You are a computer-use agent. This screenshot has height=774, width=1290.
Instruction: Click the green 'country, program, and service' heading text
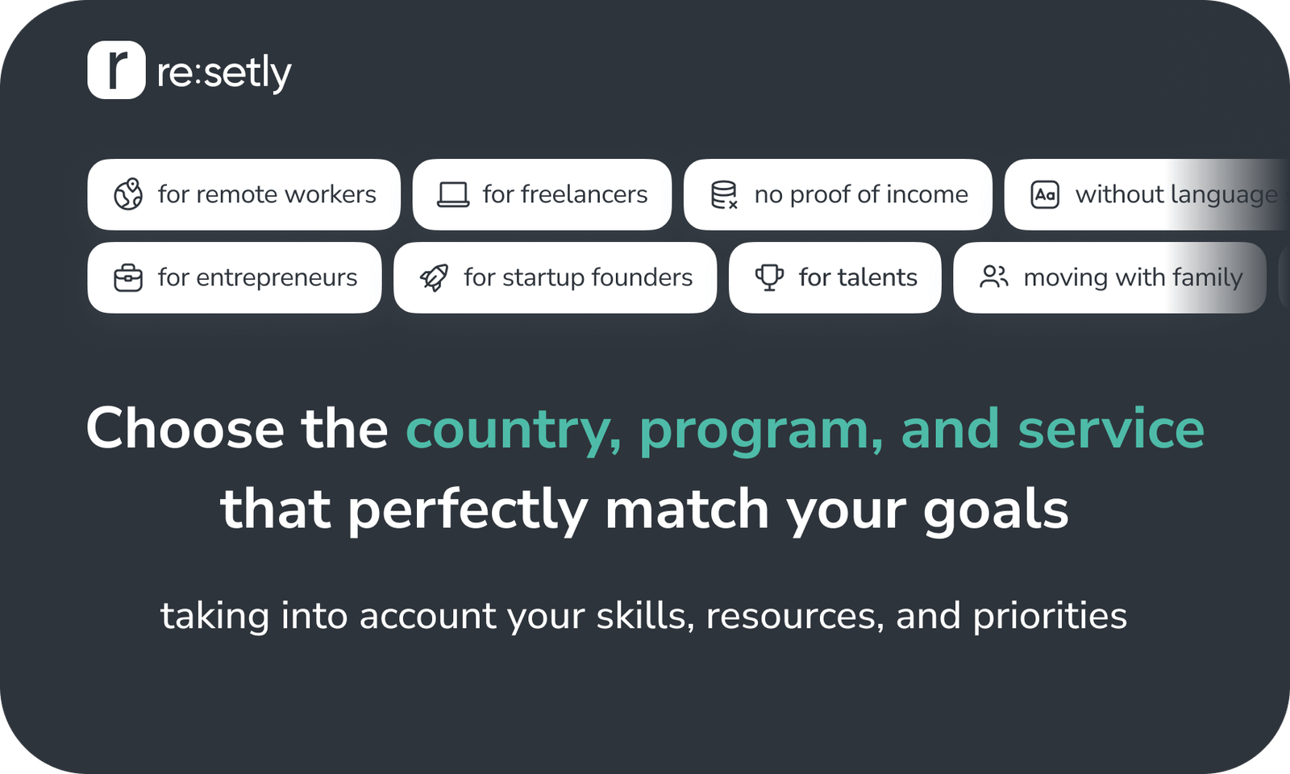805,428
